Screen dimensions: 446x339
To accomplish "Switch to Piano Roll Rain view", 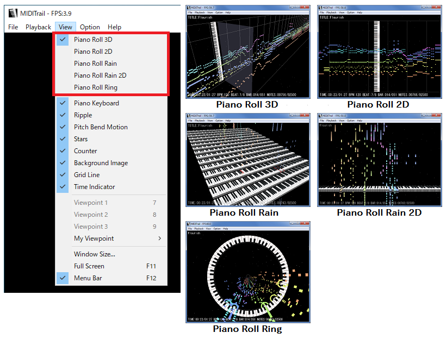I will pos(112,64).
